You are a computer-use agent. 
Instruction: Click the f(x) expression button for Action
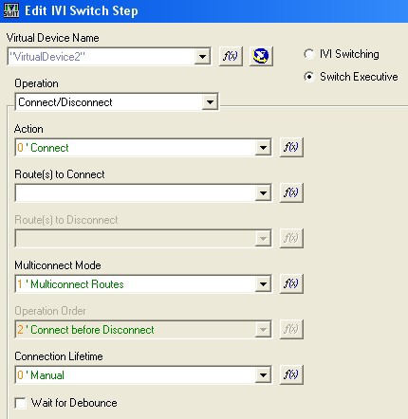291,147
